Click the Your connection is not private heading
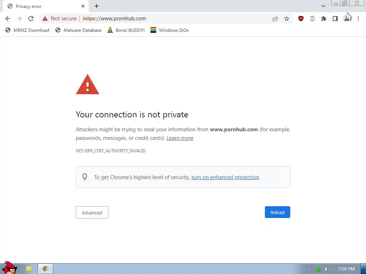This screenshot has height=274, width=366. tap(132, 115)
